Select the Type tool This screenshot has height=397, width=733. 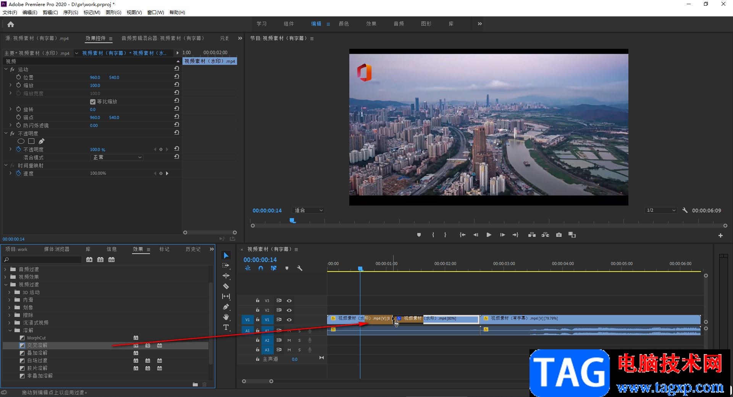[226, 327]
